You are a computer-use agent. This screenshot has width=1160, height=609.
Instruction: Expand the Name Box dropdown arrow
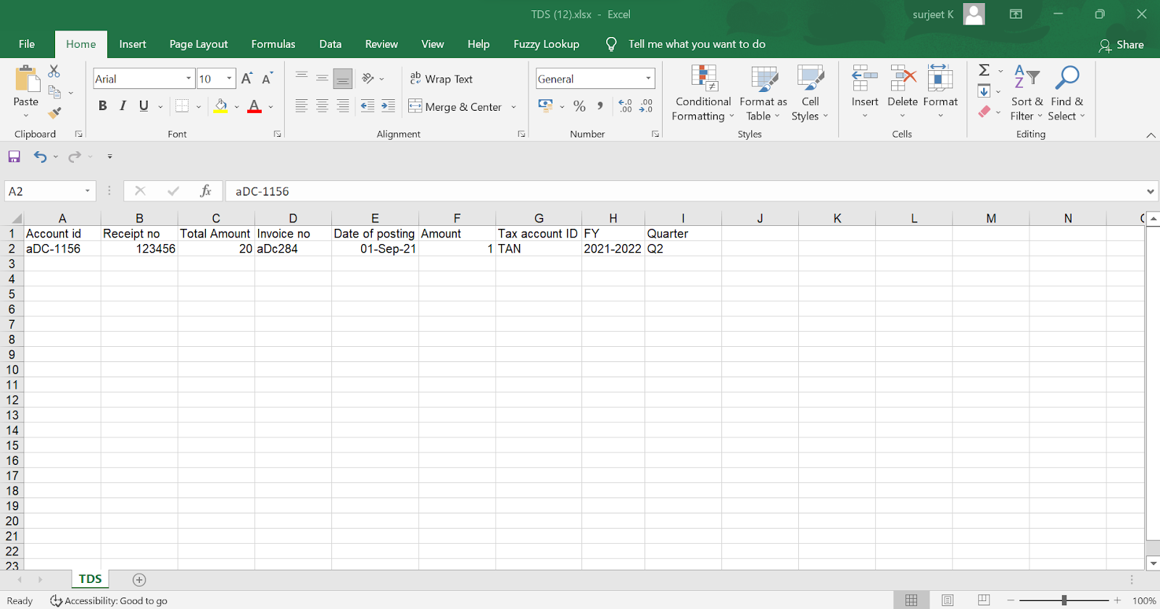[x=88, y=191]
